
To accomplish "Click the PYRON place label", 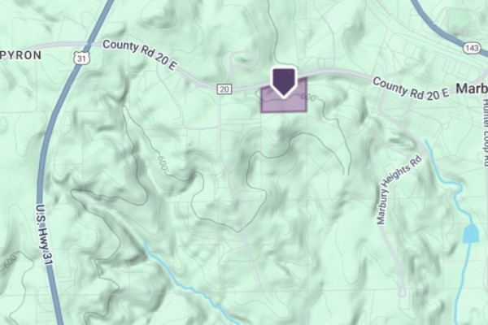I will 21,55.
